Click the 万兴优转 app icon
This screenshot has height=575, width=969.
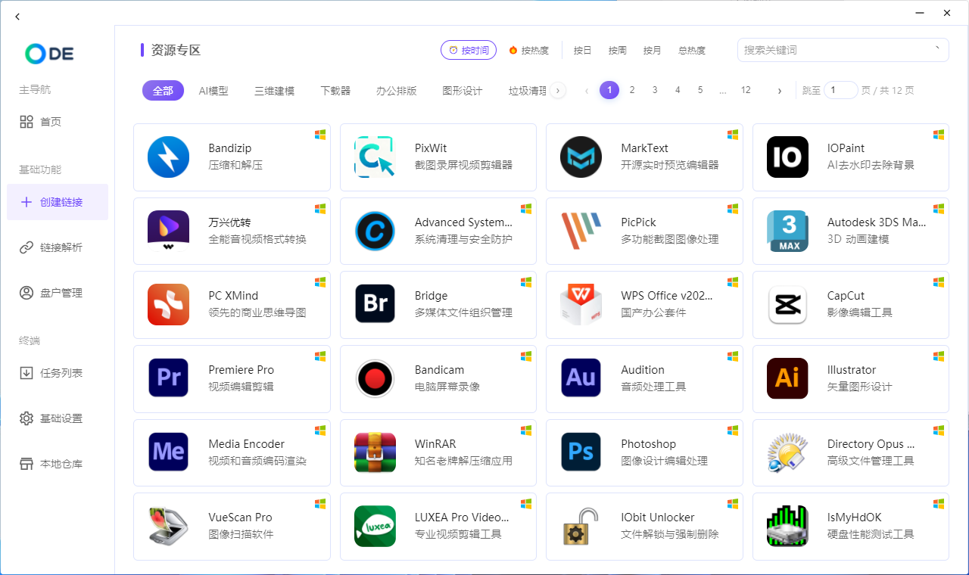click(168, 231)
